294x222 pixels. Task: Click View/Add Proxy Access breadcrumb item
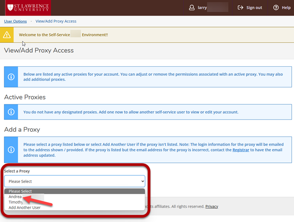click(x=56, y=21)
